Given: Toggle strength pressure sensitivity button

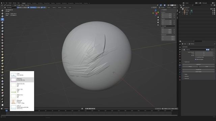Looking at the screenshot, I should tap(42, 7).
